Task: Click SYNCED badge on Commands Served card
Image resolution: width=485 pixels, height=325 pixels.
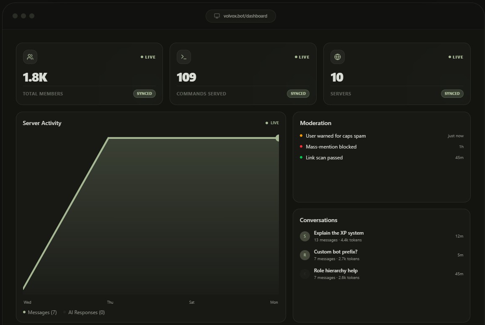Action: pos(298,94)
